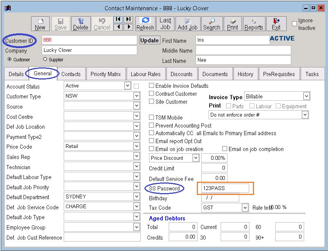Viewport: 328px width, 251px height.
Task: Check the TSM Mobile option
Action: (x=152, y=118)
